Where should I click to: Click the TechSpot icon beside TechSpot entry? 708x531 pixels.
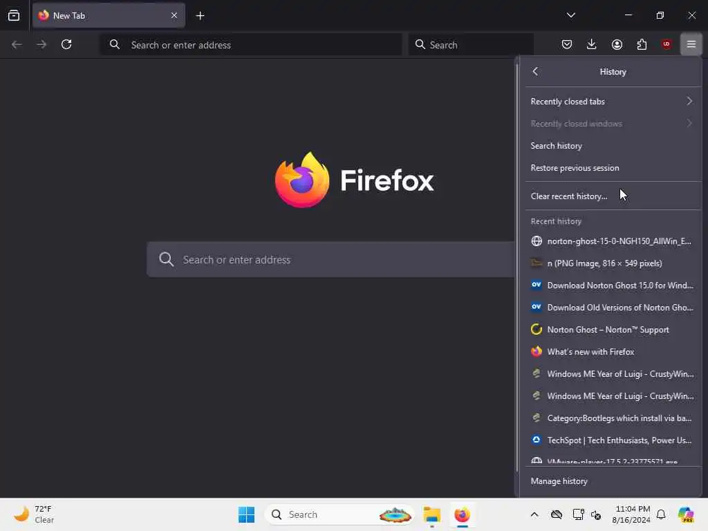click(x=537, y=440)
